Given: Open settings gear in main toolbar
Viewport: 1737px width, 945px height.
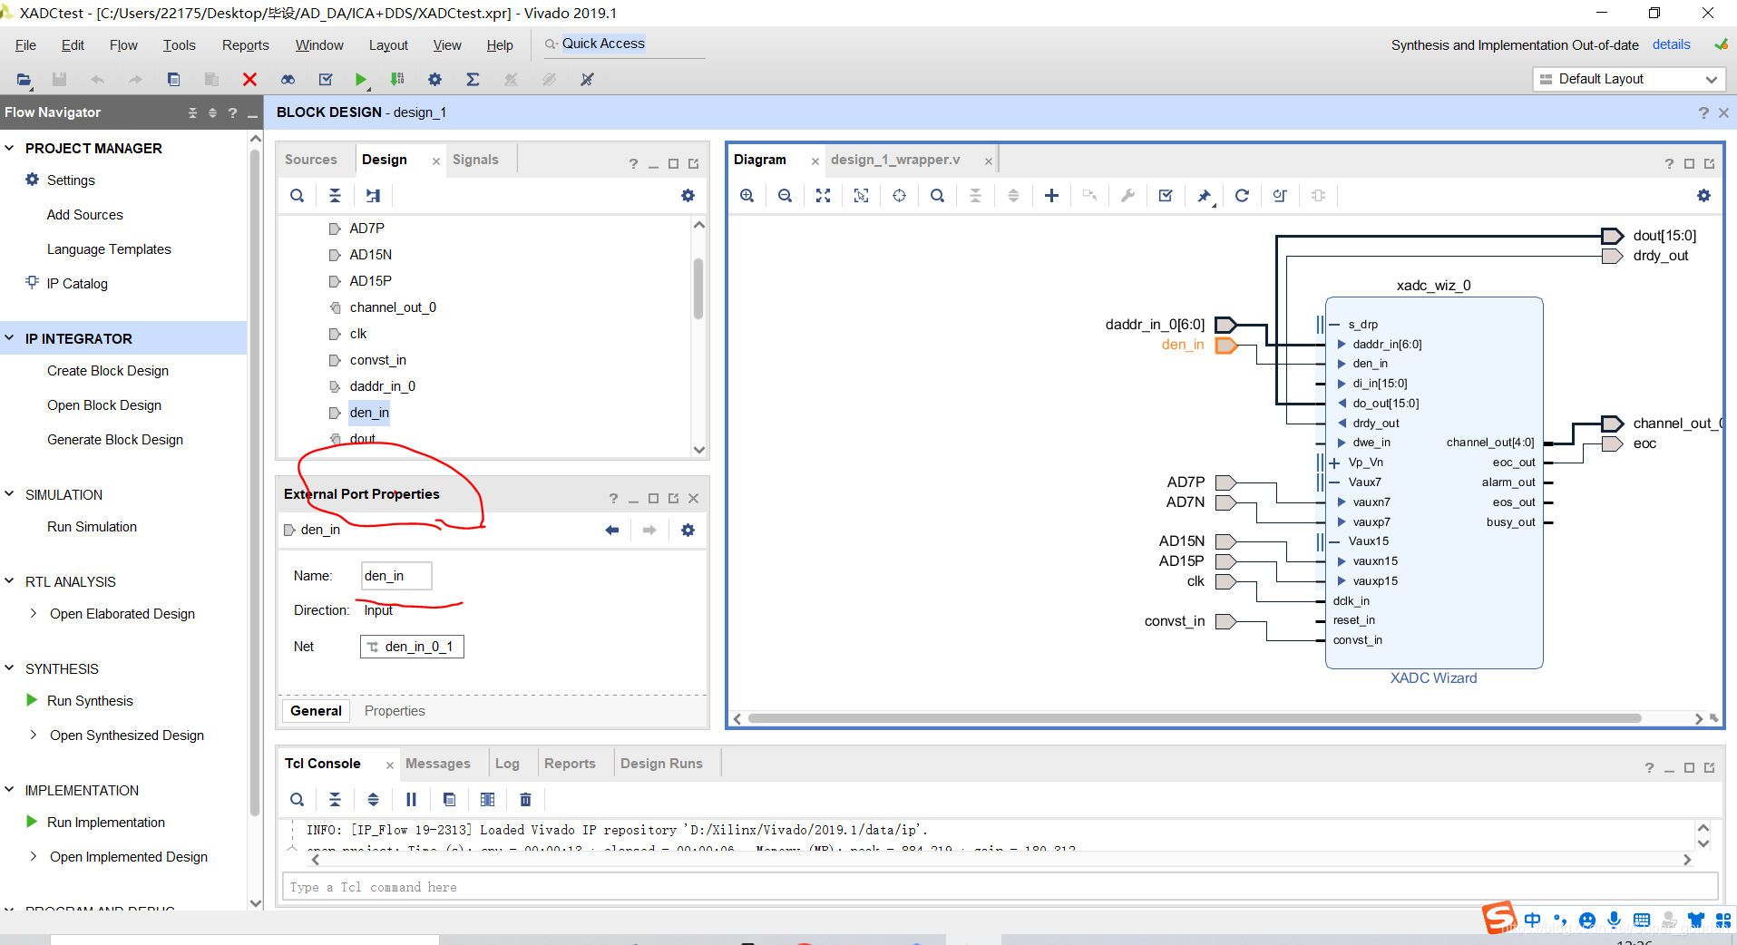Looking at the screenshot, I should (x=434, y=80).
